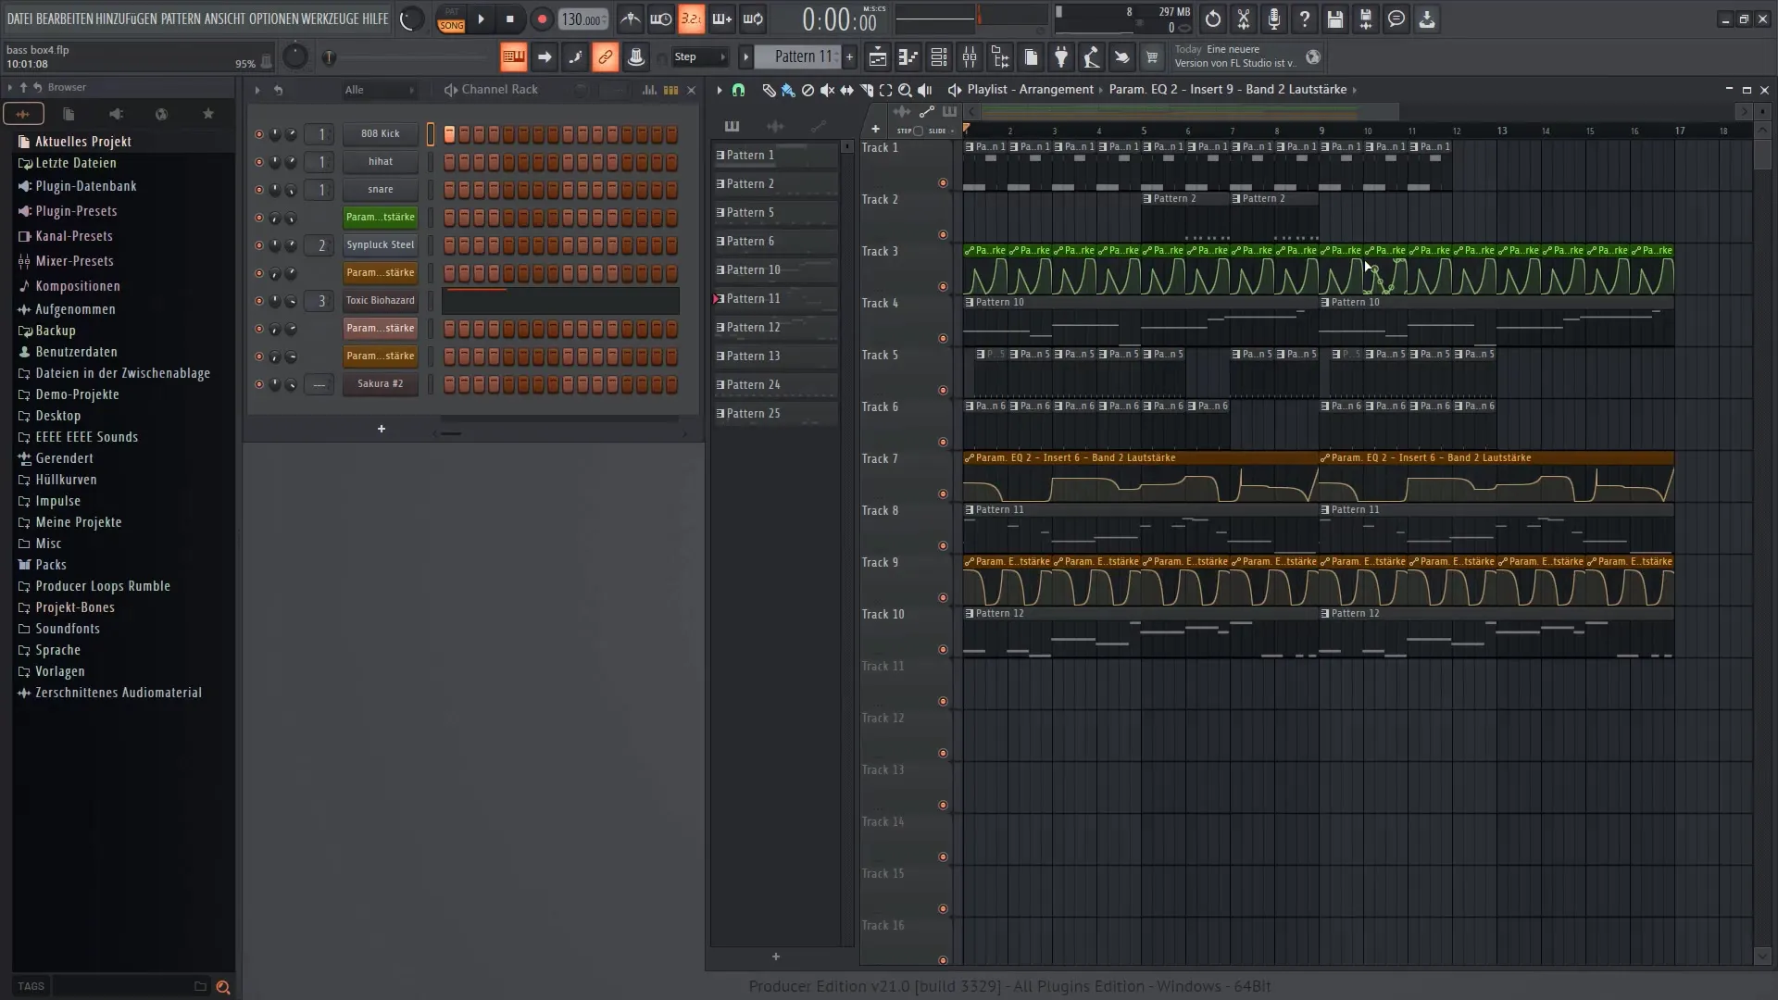1778x1000 pixels.
Task: Open the HINZUFÜGEN menu
Action: click(126, 19)
